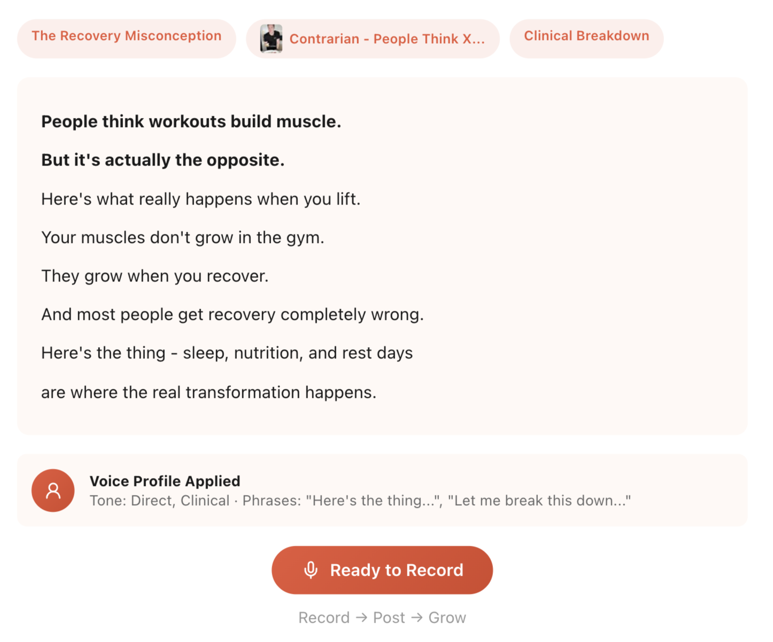This screenshot has width=773, height=642.
Task: Click the line "They grow when you recover."
Action: tap(154, 276)
